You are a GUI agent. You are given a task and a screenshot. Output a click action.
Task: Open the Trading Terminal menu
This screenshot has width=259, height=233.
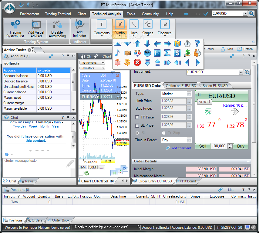click(58, 14)
